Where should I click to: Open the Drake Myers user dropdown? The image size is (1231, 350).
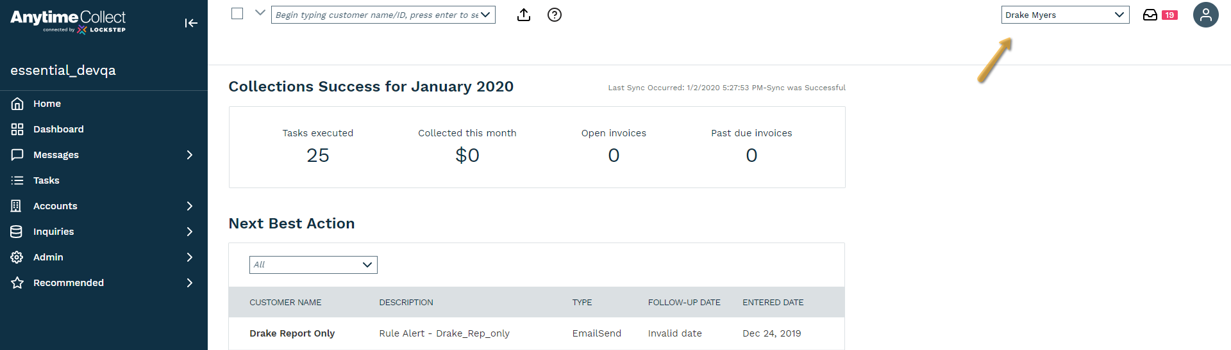pos(1065,15)
